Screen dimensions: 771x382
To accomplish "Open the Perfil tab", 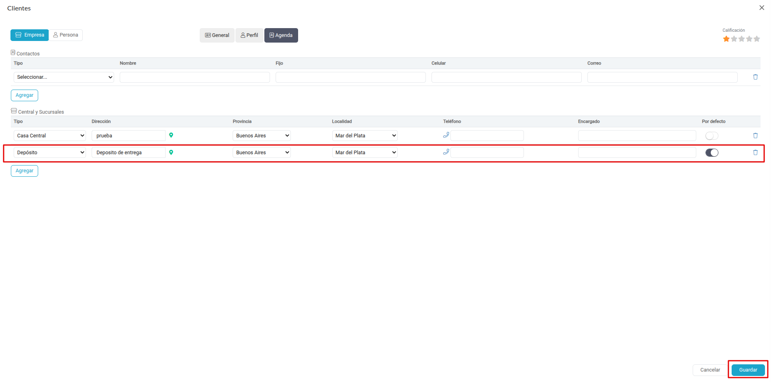I will (250, 35).
